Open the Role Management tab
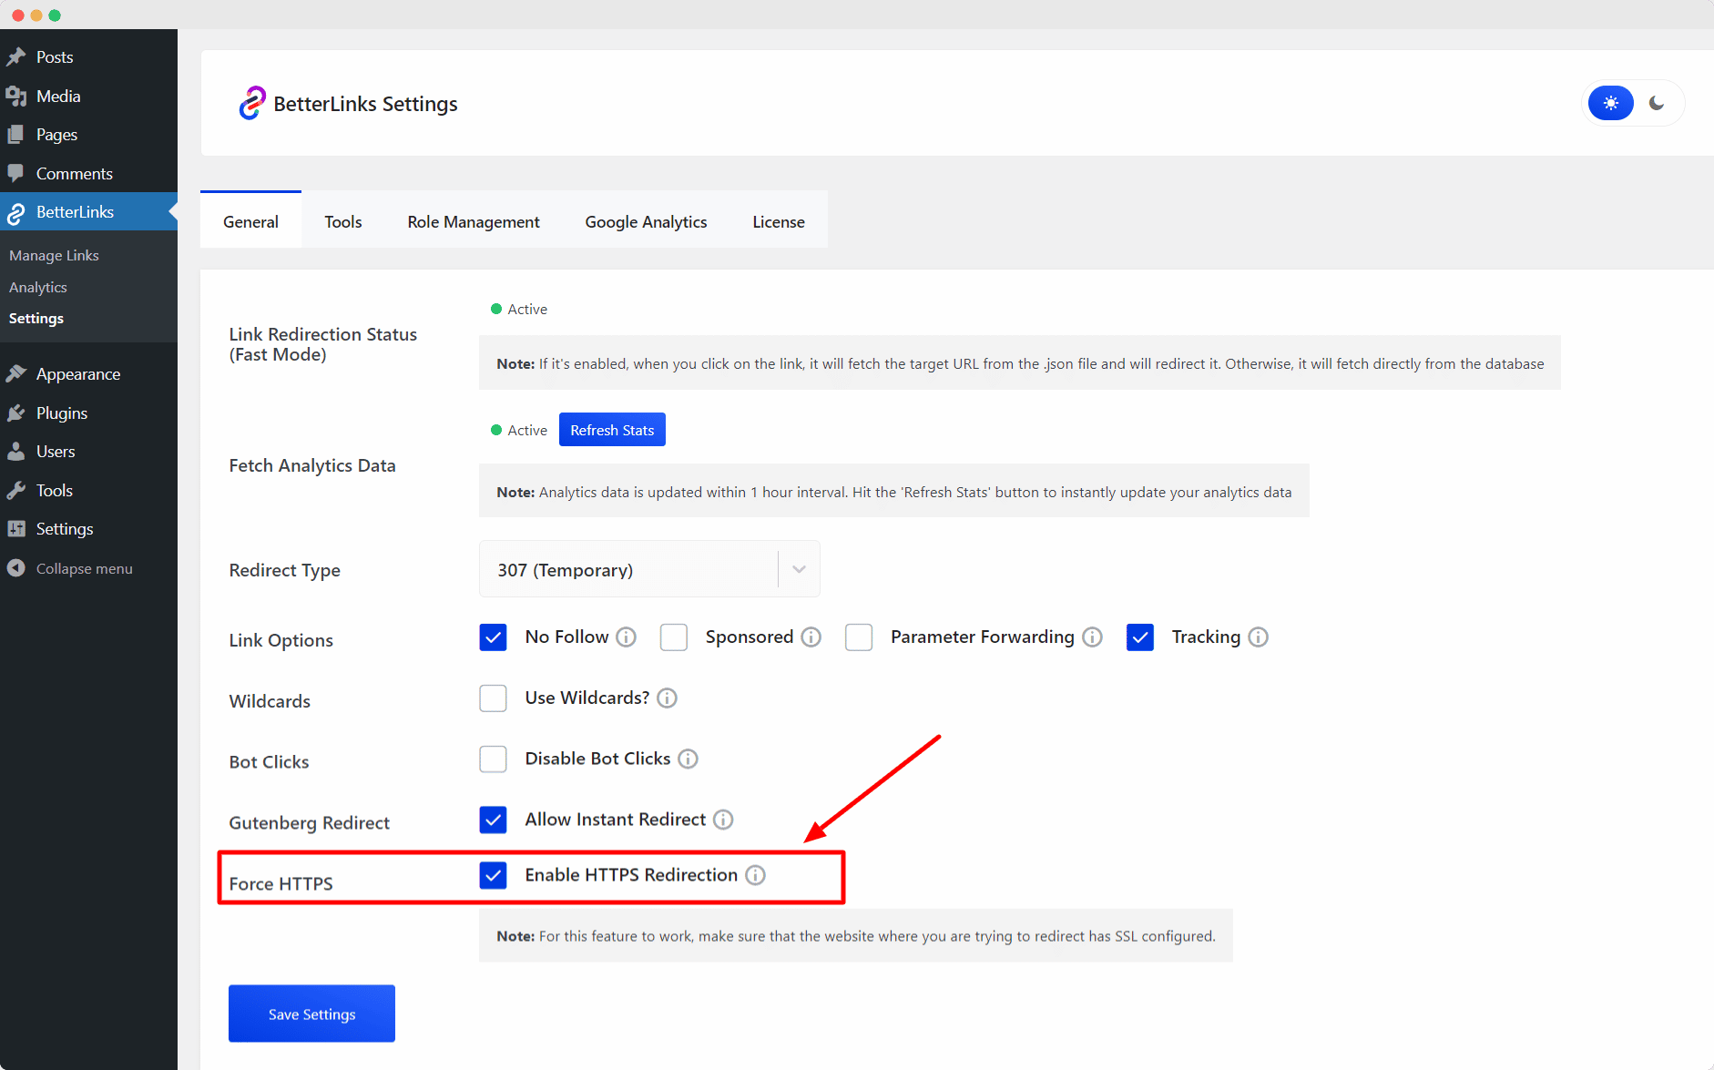Screen dimensions: 1714x1070 tap(473, 221)
